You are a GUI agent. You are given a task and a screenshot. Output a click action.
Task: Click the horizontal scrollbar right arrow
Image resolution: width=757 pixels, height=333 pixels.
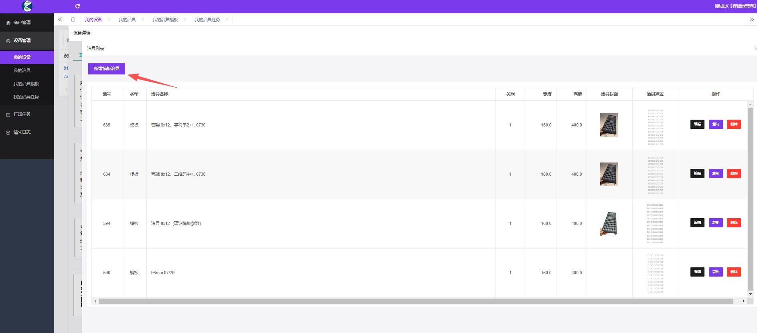[743, 301]
